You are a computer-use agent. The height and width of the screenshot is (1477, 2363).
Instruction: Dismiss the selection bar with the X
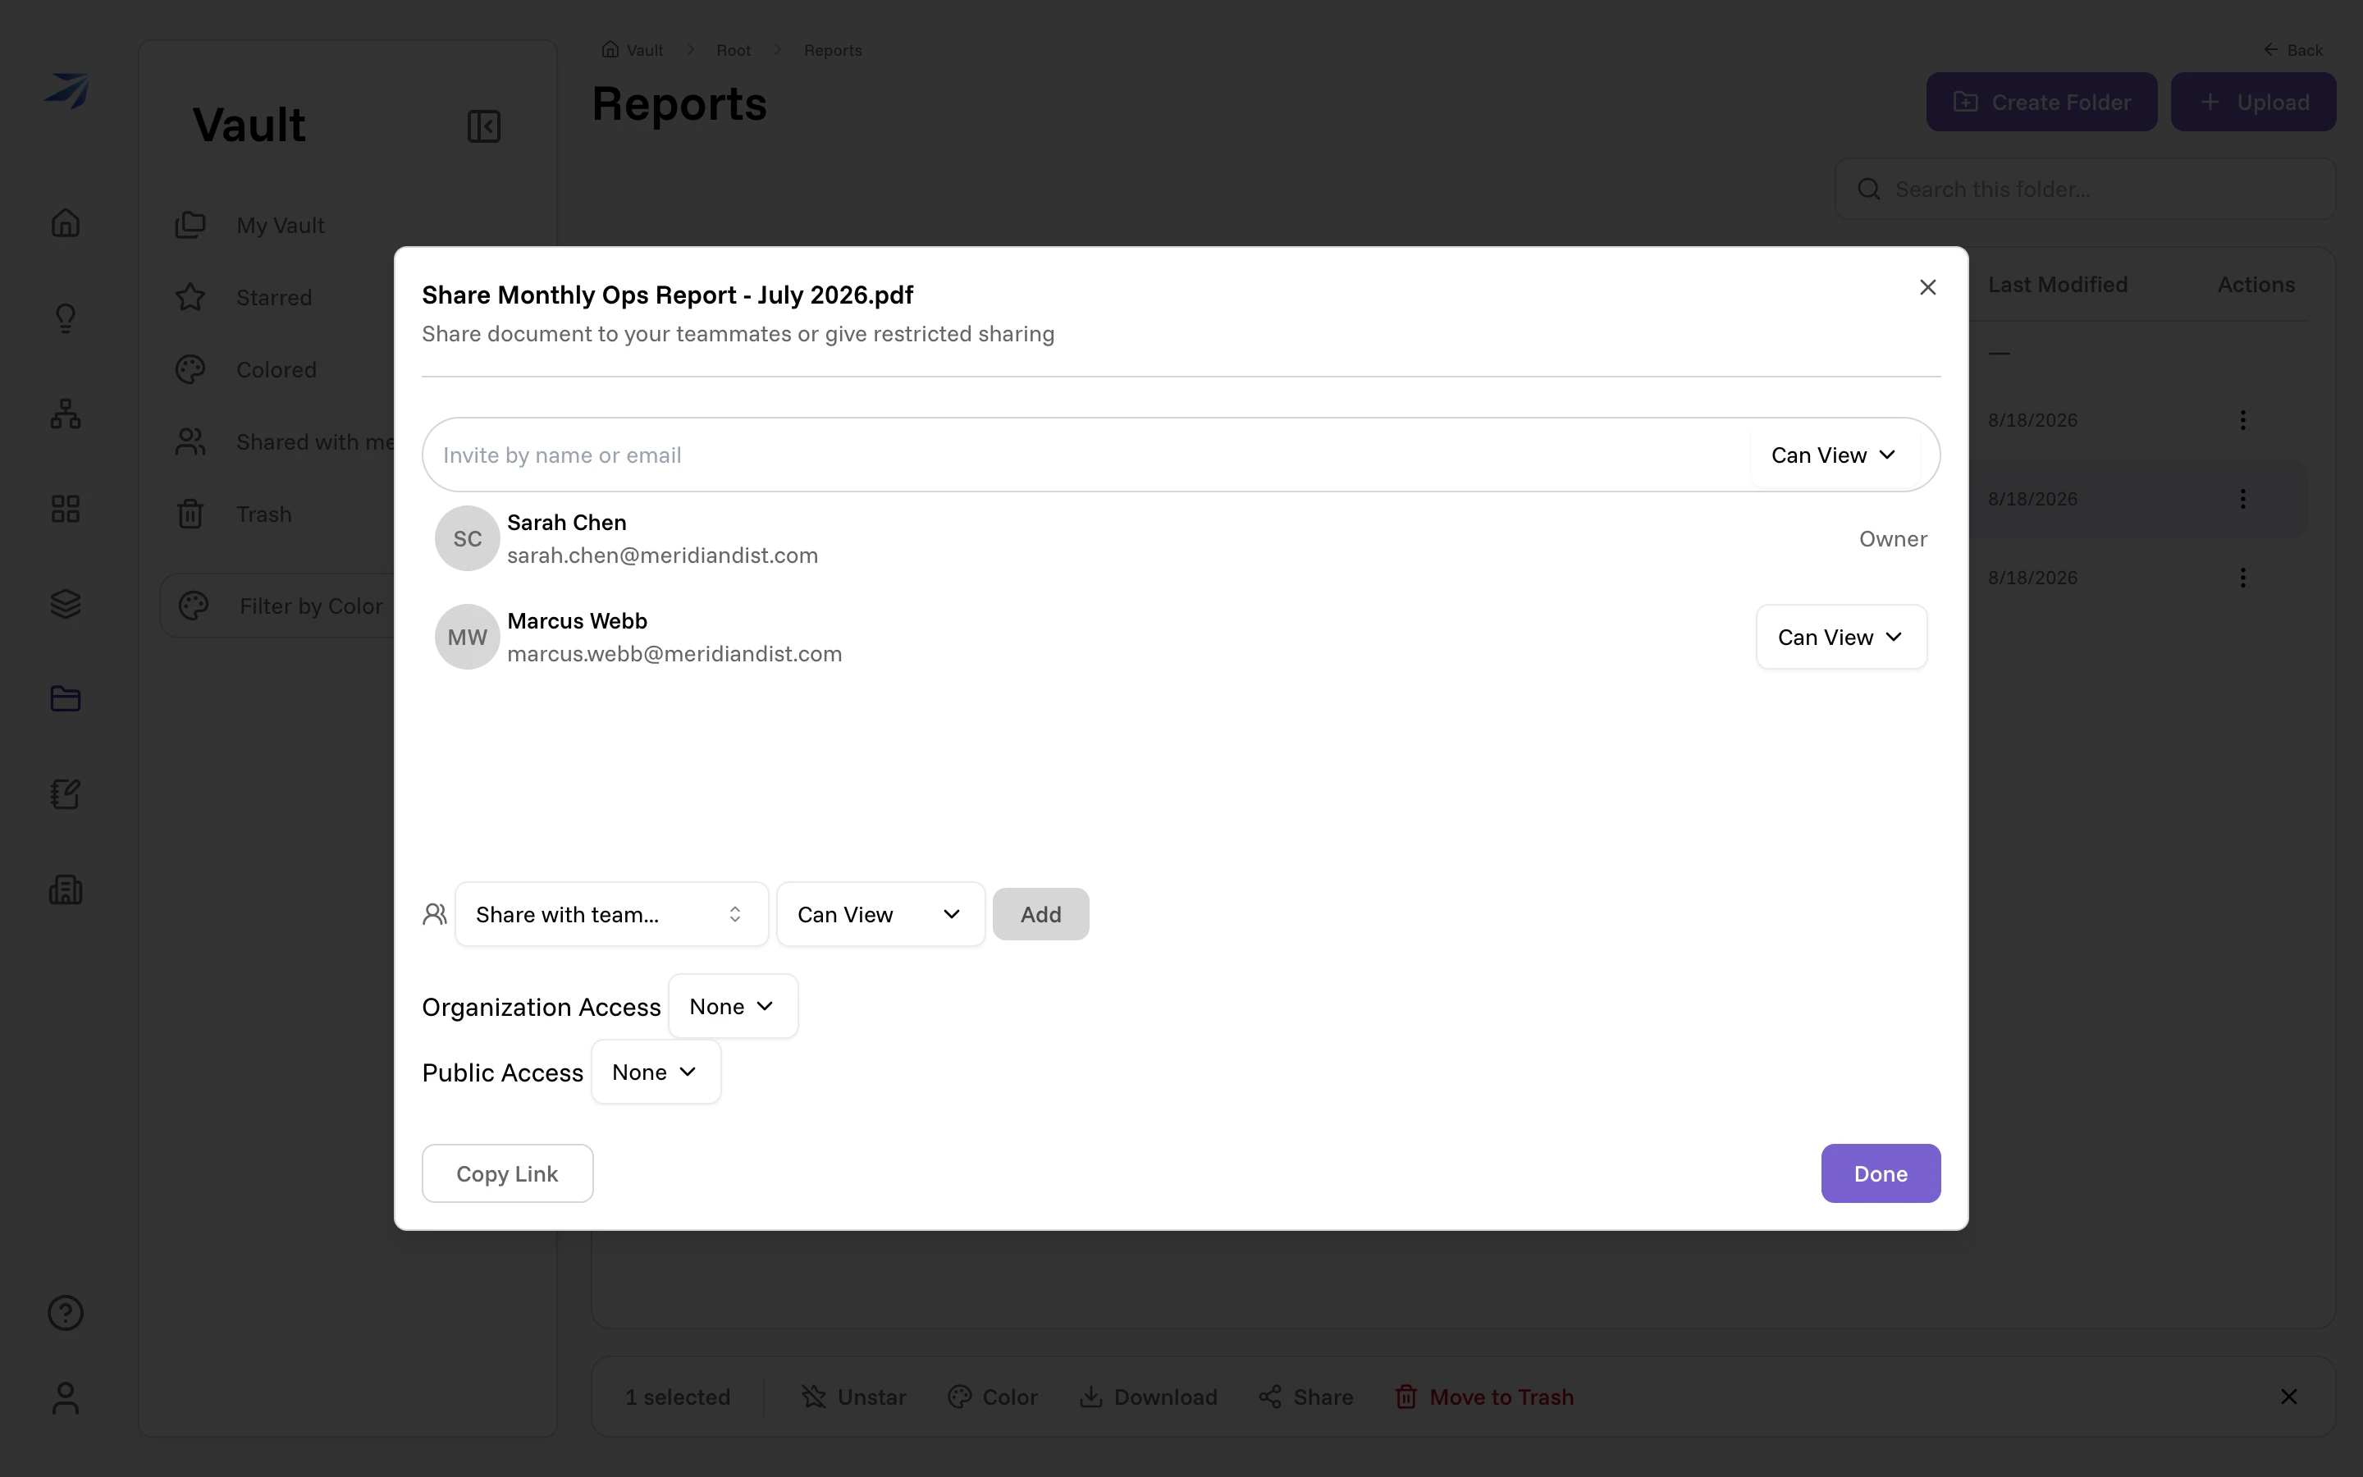point(2289,1397)
